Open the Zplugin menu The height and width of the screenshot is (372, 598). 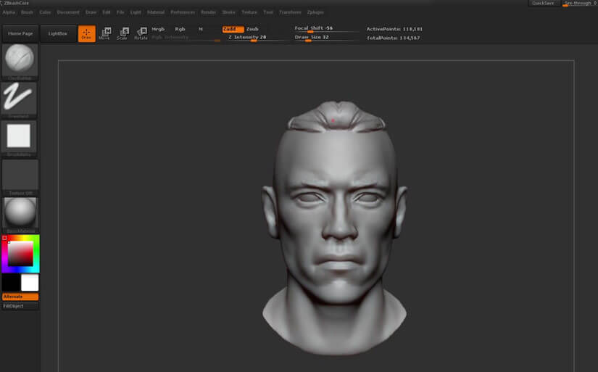click(x=315, y=12)
